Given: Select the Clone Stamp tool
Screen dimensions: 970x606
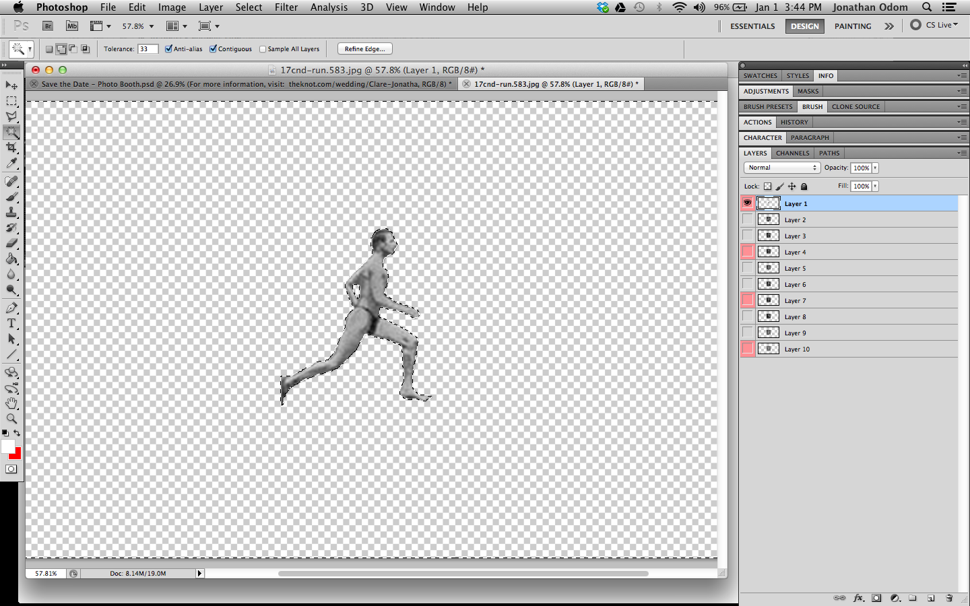Looking at the screenshot, I should (11, 212).
